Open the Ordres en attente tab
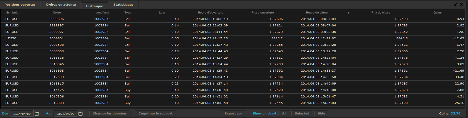468x118 pixels. (x=61, y=5)
